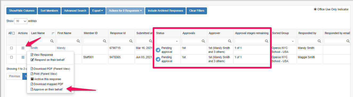Open the Sorted Group filter dropdown
Viewport: 353px width, 97px height.
pyautogui.click(x=284, y=41)
